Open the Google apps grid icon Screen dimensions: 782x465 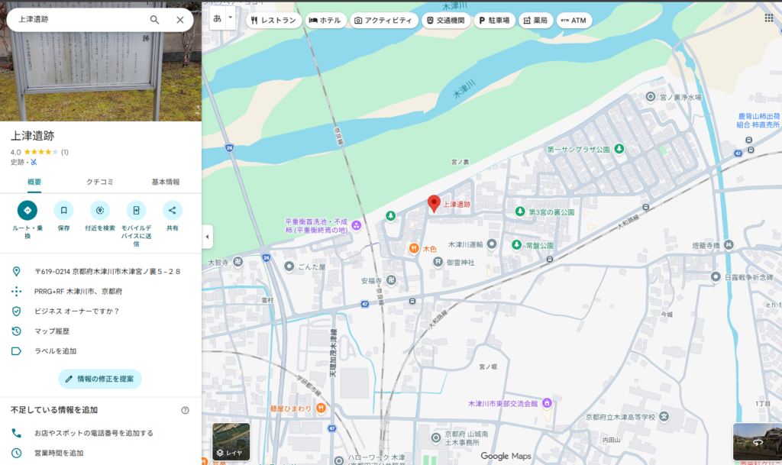pos(768,18)
